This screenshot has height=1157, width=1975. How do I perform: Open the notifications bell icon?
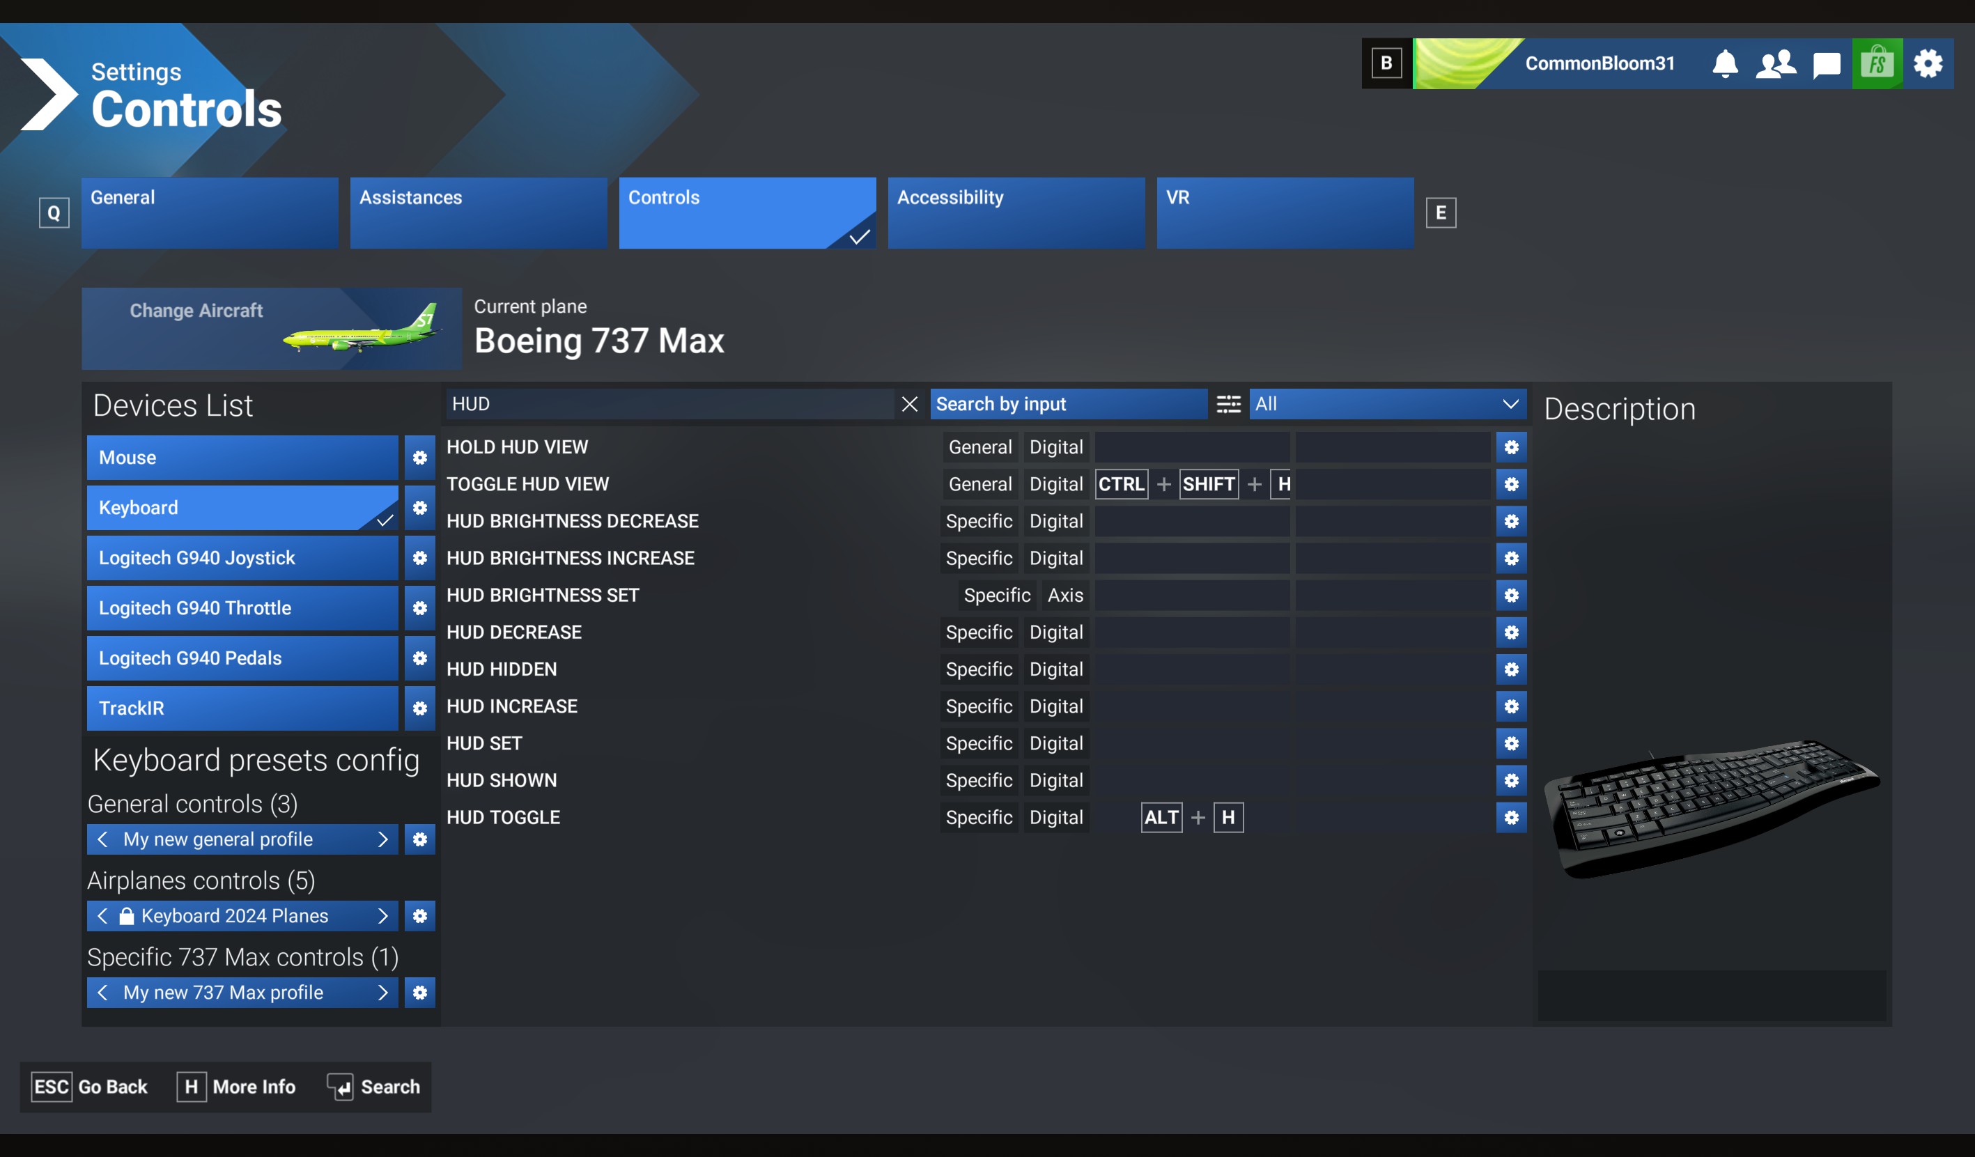(1725, 63)
